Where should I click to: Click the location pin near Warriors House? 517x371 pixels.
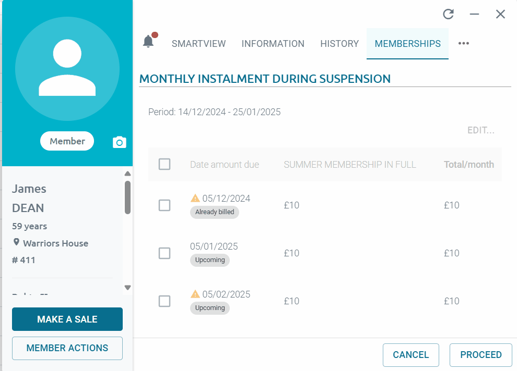[16, 243]
